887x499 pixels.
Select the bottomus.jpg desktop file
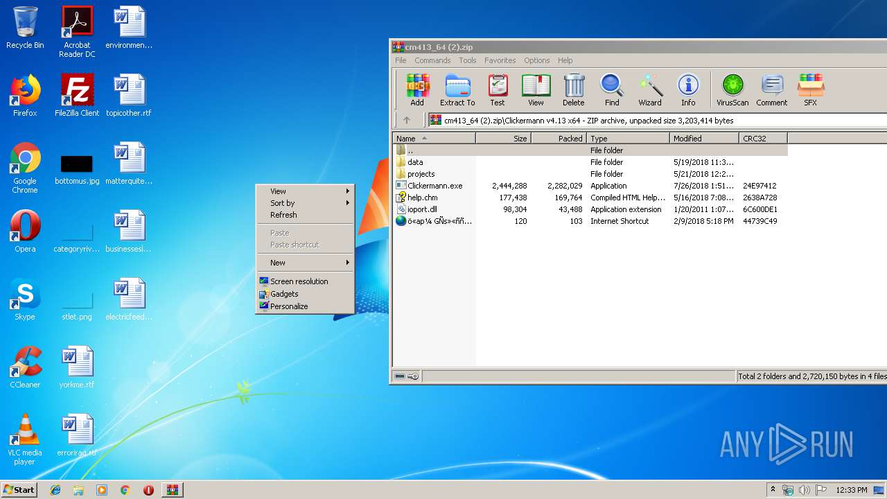pyautogui.click(x=77, y=168)
